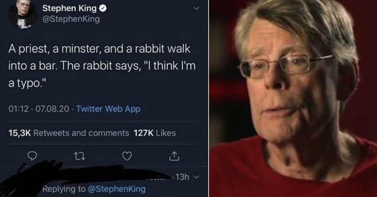Viewport: 377px width, 197px height.
Task: Click the verified badge next to name
Action: pyautogui.click(x=103, y=8)
